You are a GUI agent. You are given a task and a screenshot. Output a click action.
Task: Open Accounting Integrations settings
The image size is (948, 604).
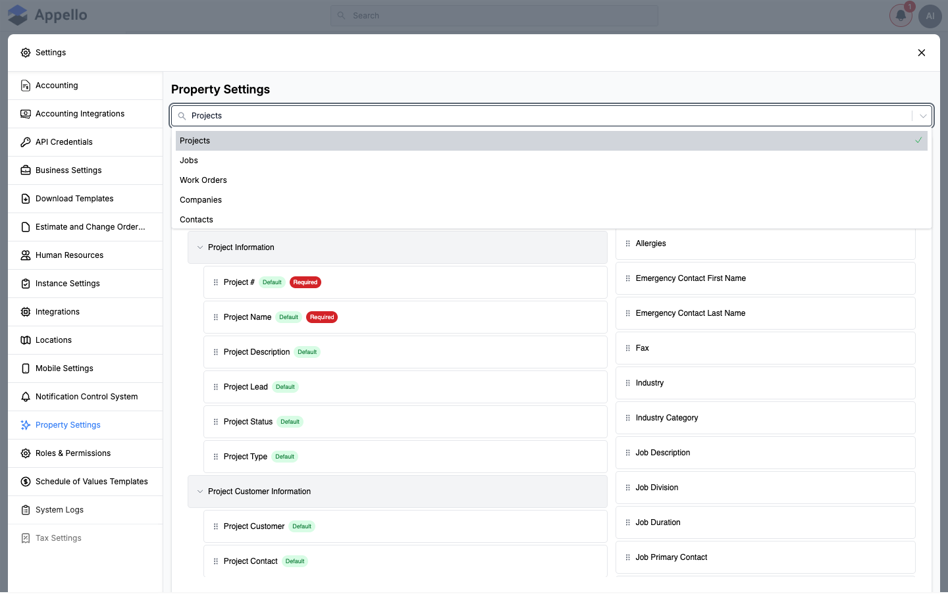pyautogui.click(x=86, y=114)
